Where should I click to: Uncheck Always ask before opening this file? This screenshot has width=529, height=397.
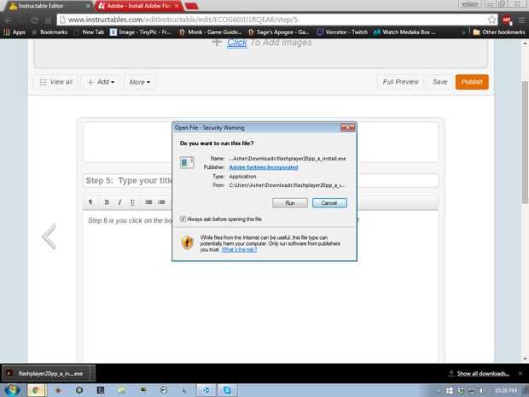[x=183, y=219]
